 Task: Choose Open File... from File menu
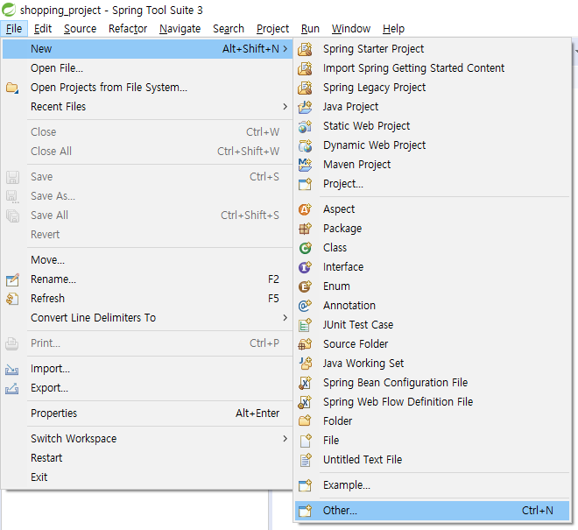(147, 68)
